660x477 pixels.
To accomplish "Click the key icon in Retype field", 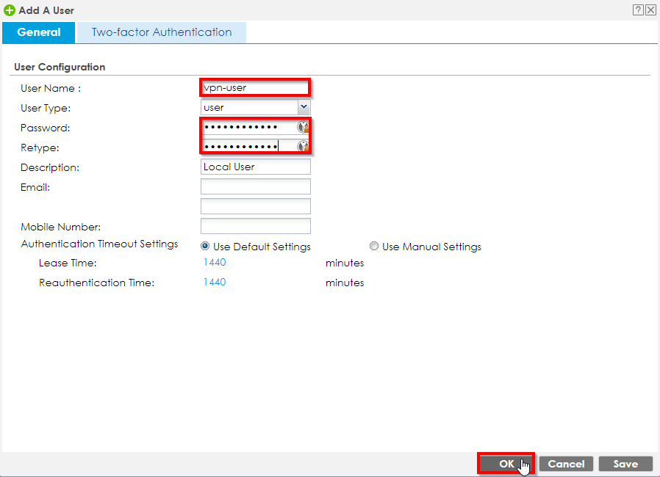I will [302, 147].
